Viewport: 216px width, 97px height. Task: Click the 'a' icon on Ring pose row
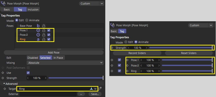coord(38,39)
